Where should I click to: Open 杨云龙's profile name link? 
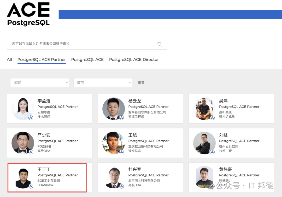(x=135, y=101)
